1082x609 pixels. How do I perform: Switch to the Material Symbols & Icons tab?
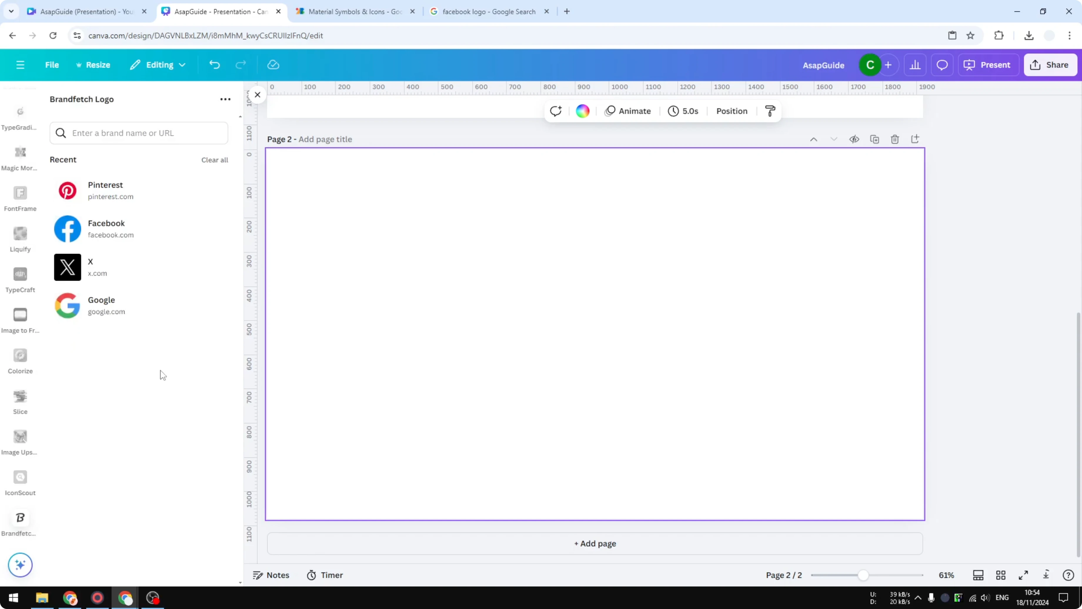353,11
